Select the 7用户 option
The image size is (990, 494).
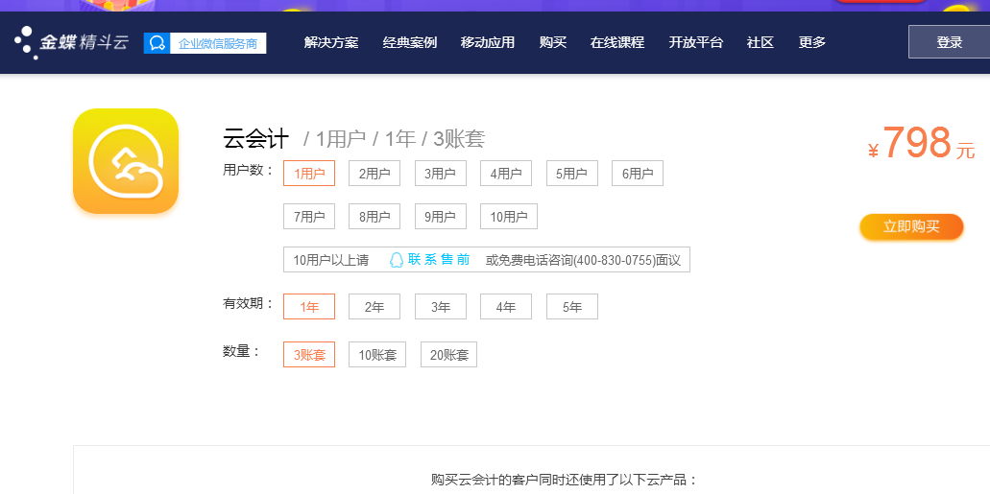[x=309, y=217]
